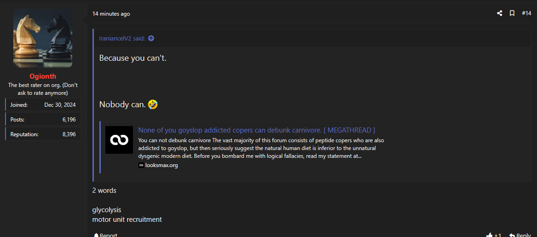Jump to the quoted post via up-arrow icon
The width and height of the screenshot is (537, 237).
[151, 38]
